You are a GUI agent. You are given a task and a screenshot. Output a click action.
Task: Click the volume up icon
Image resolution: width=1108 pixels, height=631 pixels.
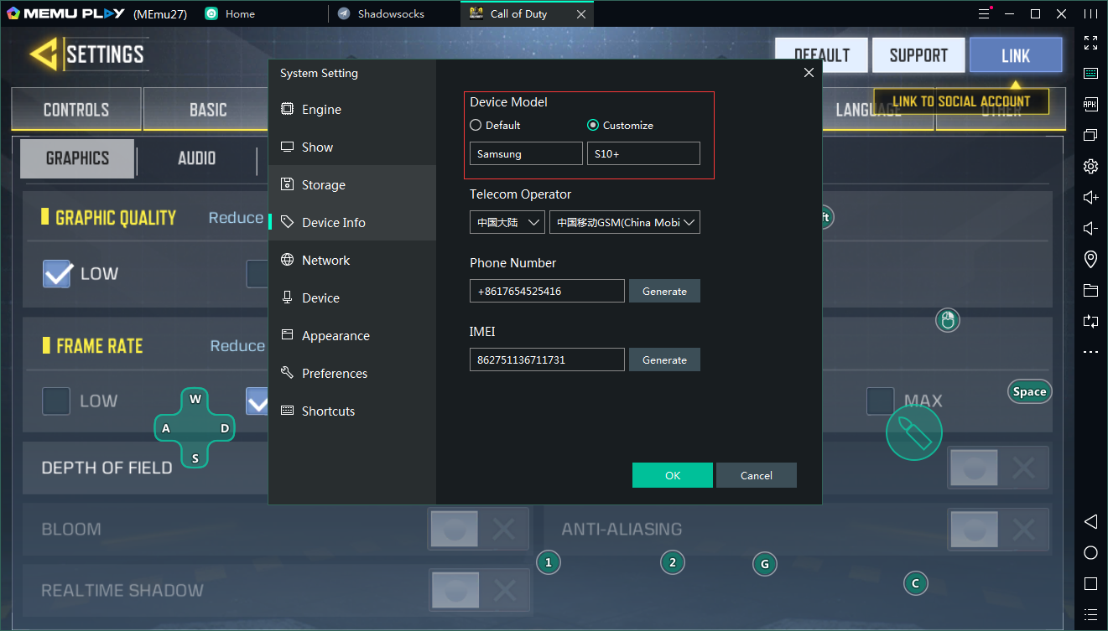[x=1090, y=197]
